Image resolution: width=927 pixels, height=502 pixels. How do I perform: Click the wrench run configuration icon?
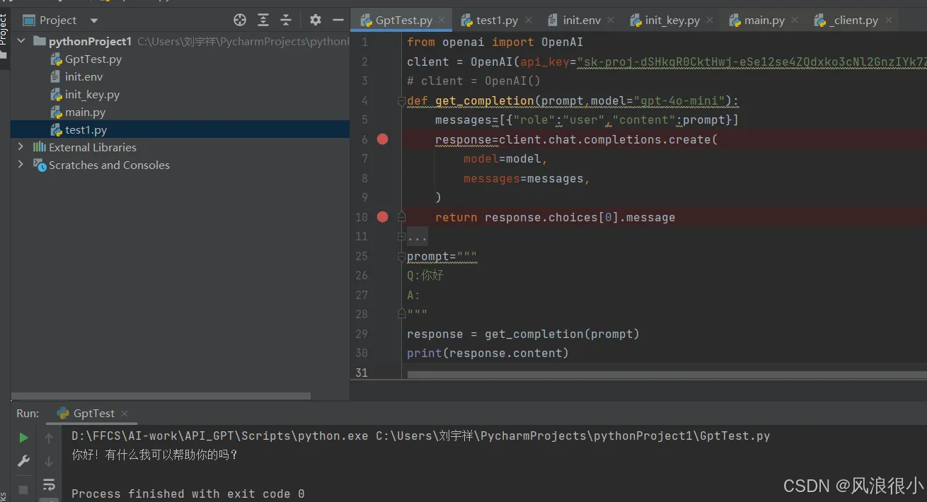click(x=23, y=462)
